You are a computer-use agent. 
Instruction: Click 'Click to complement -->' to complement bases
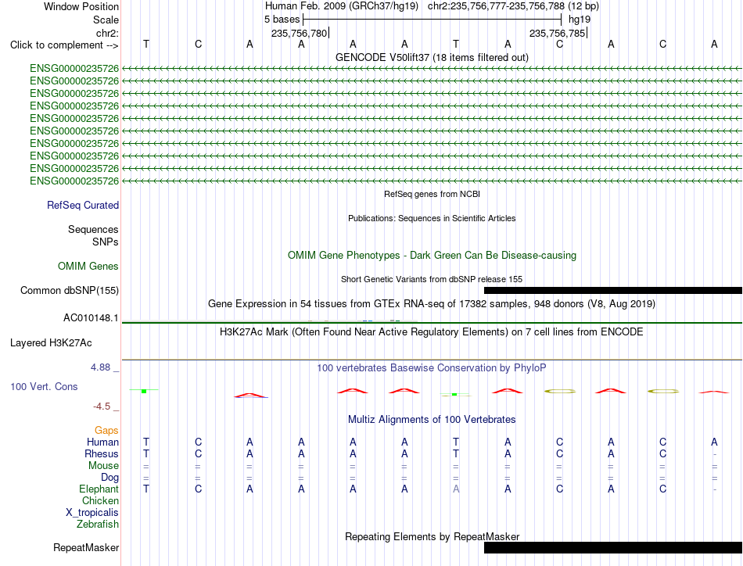64,45
